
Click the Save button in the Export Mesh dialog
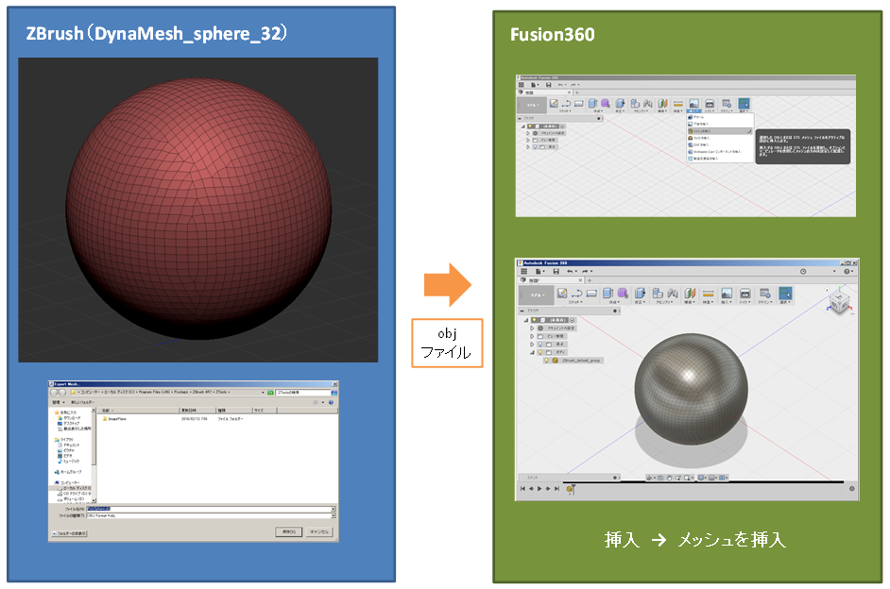tap(289, 531)
